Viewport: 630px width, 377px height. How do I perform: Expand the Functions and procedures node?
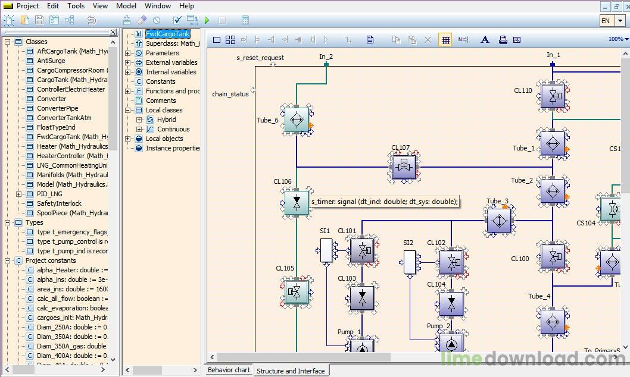coord(128,91)
